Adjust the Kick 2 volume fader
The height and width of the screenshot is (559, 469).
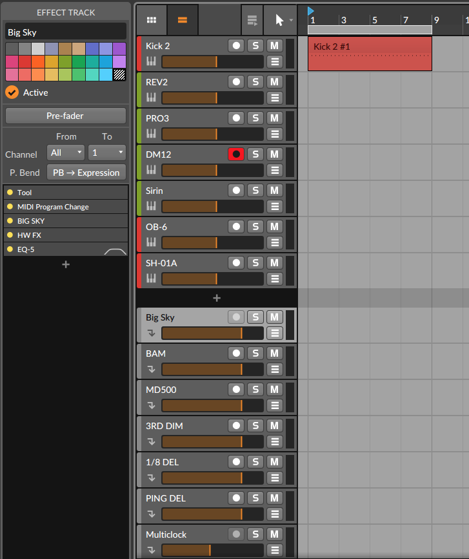tap(212, 61)
